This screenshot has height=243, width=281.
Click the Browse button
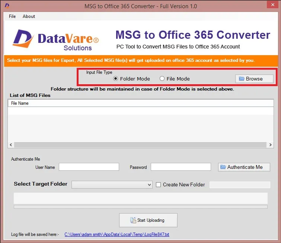254,79
